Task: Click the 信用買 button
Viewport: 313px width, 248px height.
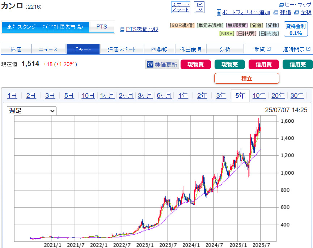Action: (263, 65)
